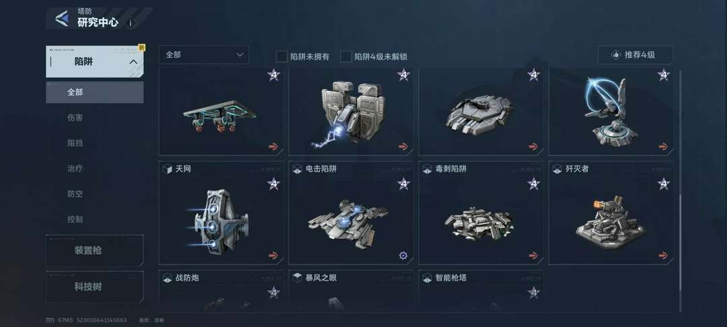Click the back arrow icon beside 研究中心
This screenshot has height=327, width=727.
point(62,19)
